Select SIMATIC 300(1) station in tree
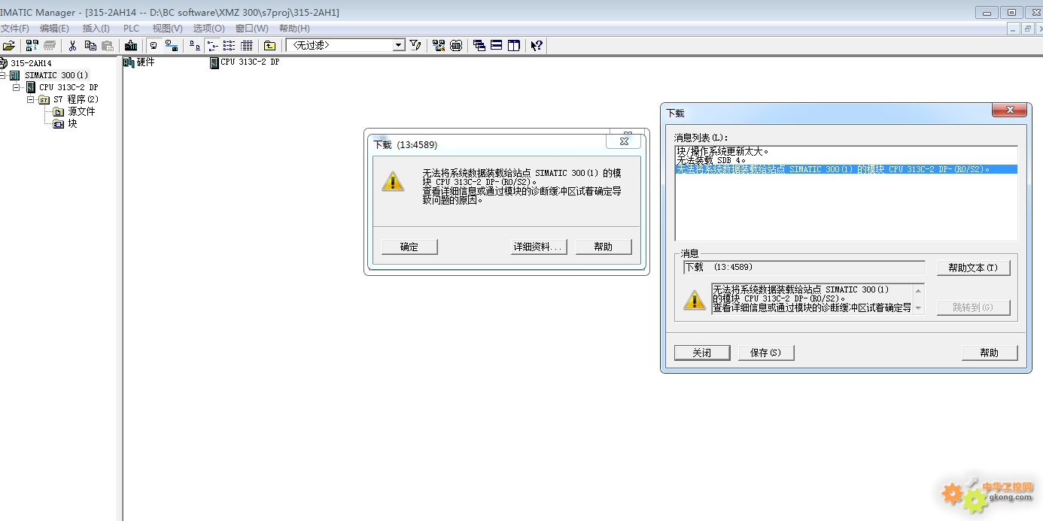 (56, 75)
